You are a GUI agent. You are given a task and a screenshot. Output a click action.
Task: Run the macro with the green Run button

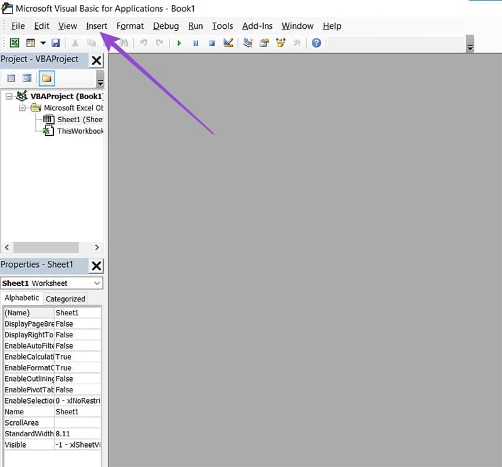tap(179, 43)
